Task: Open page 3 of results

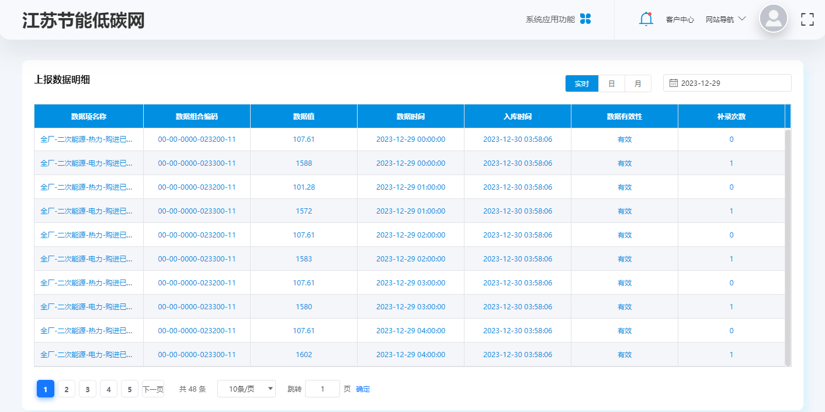Action: [x=87, y=388]
